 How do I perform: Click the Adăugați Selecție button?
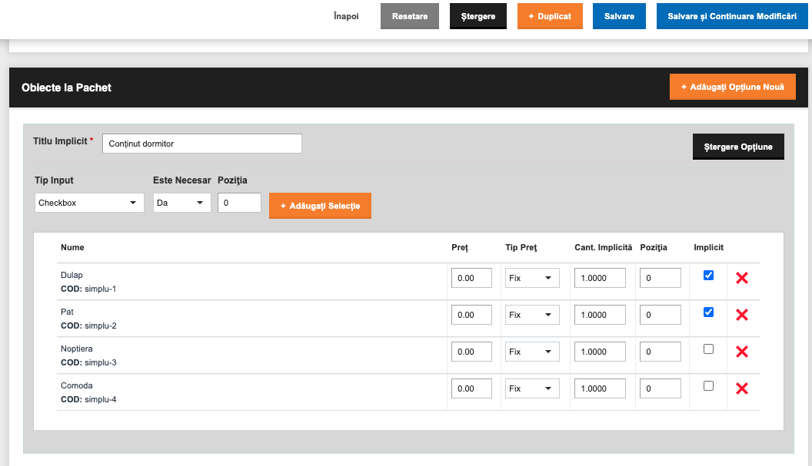(320, 206)
